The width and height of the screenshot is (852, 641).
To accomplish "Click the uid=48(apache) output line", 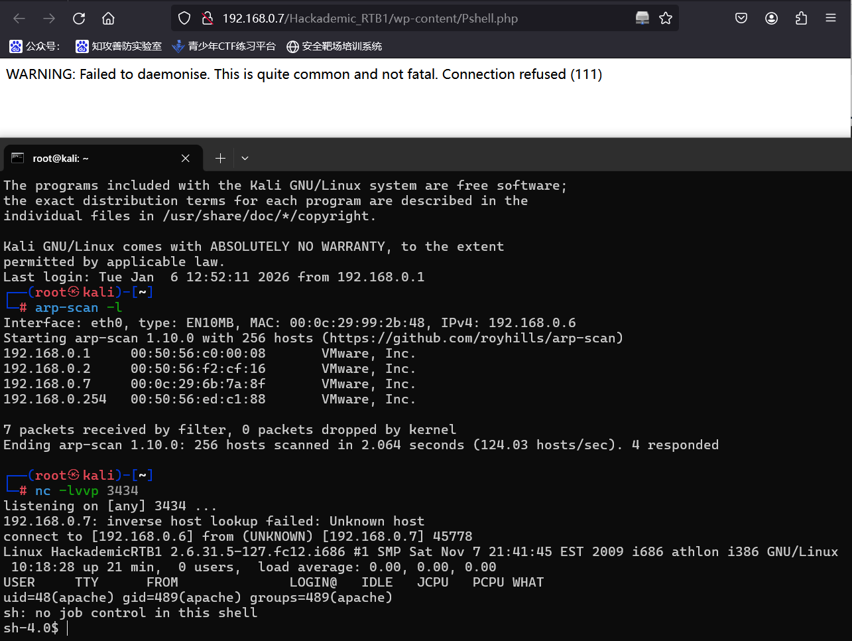I will (x=198, y=597).
